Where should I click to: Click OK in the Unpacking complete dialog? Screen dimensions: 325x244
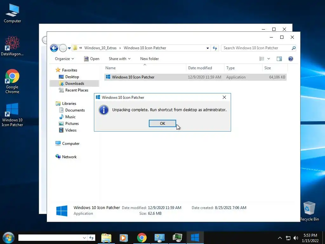click(162, 124)
